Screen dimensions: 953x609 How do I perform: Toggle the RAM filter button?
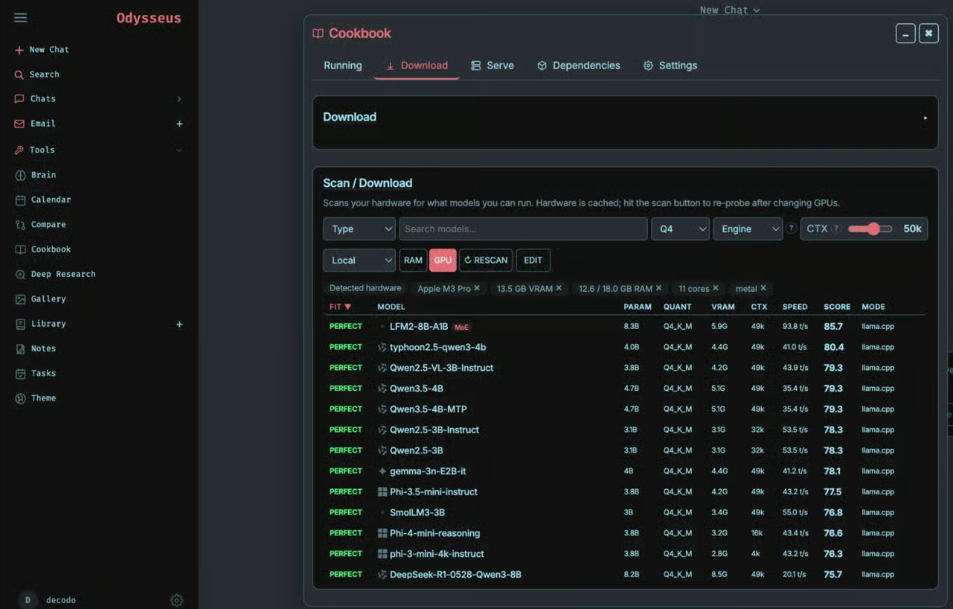(413, 260)
